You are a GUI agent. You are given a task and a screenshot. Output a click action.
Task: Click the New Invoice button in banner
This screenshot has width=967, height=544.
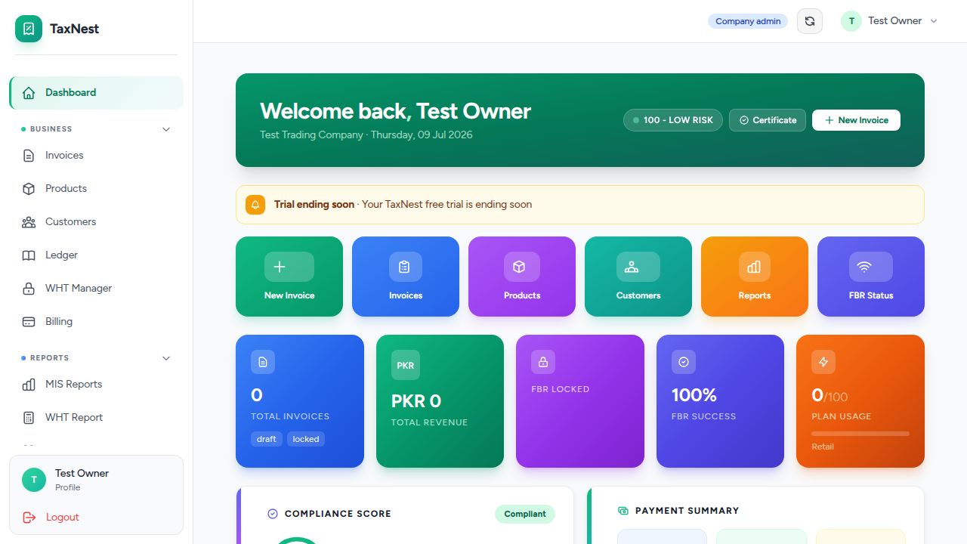pyautogui.click(x=856, y=120)
